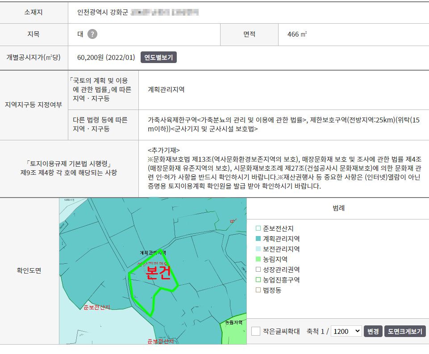
Task: Click the 법정동 legend box
Action: [x=258, y=290]
